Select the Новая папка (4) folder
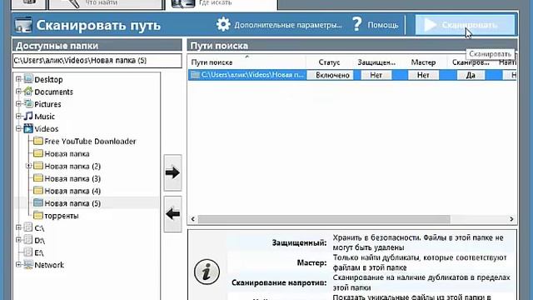The image size is (533, 300). pyautogui.click(x=72, y=191)
